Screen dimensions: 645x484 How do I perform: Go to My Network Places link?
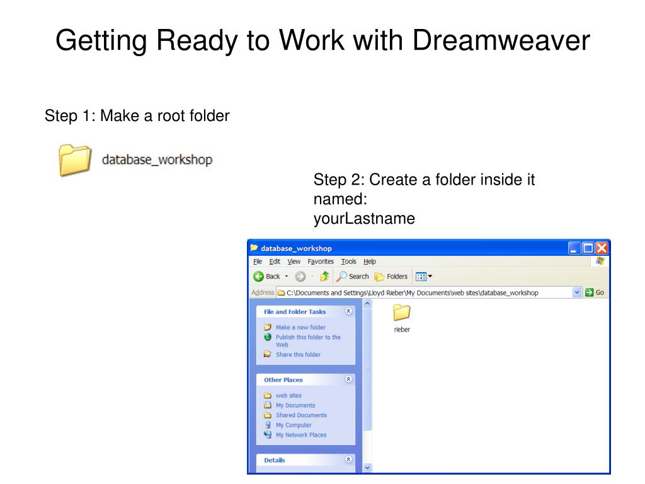click(301, 435)
